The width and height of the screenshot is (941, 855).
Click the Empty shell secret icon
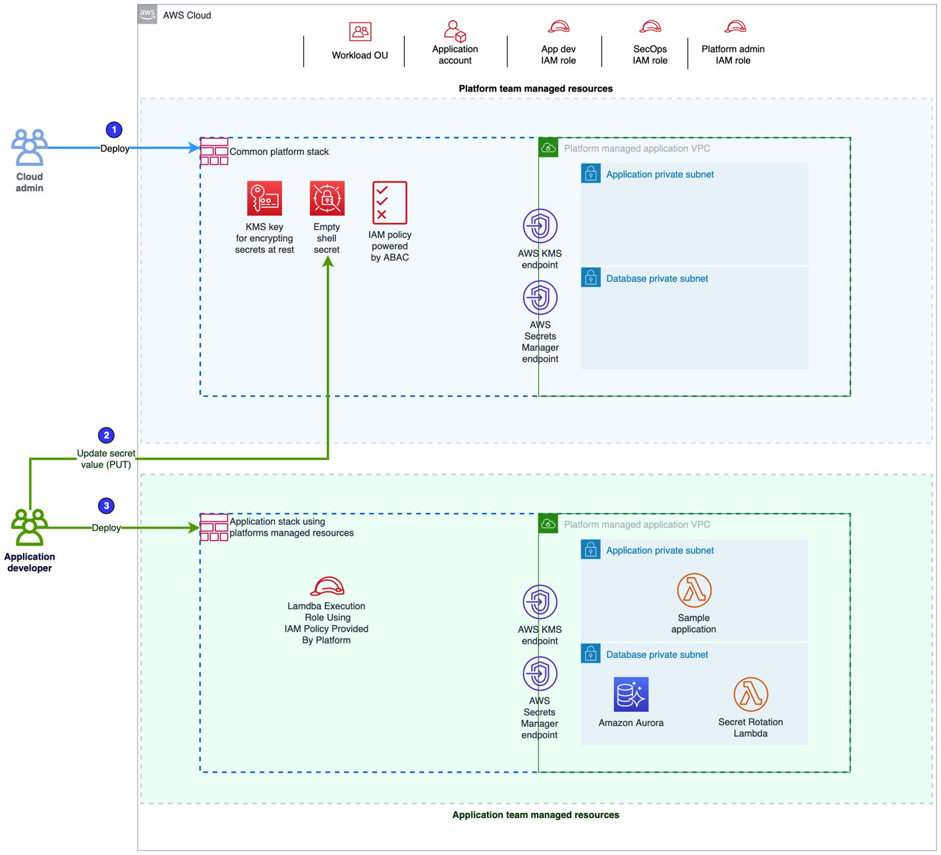(x=327, y=200)
